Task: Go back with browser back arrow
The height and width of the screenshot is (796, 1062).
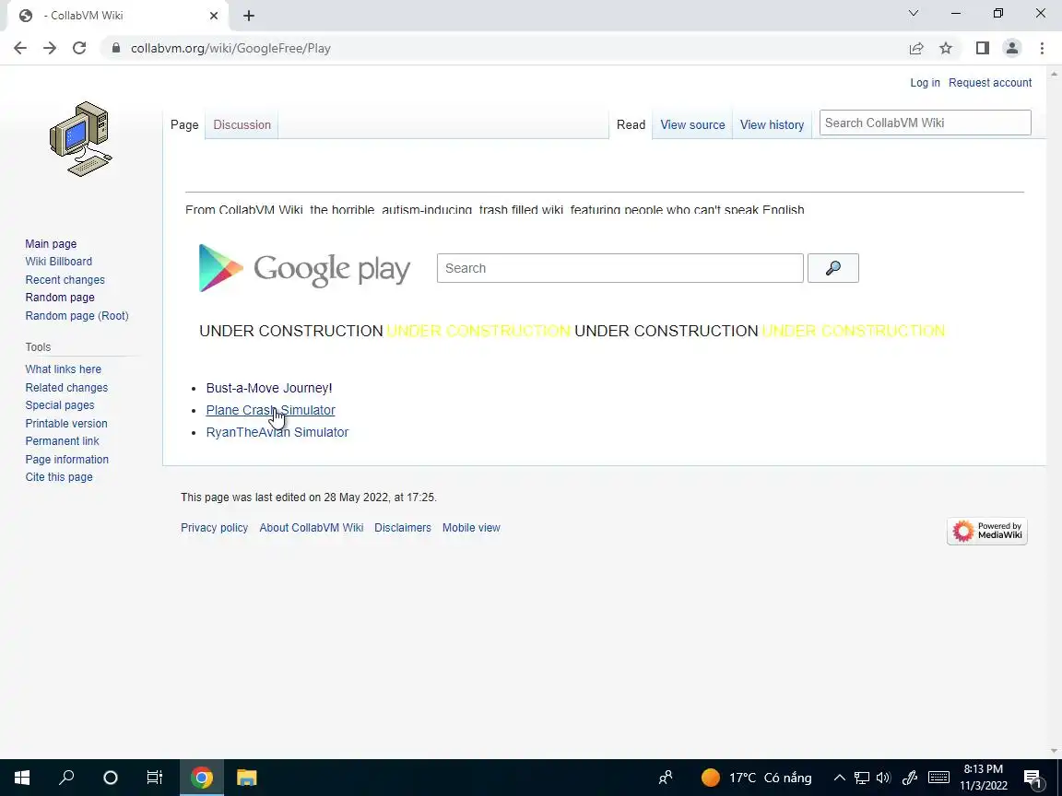Action: tap(20, 48)
